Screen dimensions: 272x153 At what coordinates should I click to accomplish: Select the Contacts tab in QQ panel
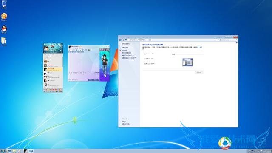[49, 55]
